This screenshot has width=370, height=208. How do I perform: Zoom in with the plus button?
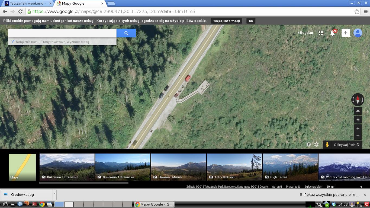(x=358, y=128)
